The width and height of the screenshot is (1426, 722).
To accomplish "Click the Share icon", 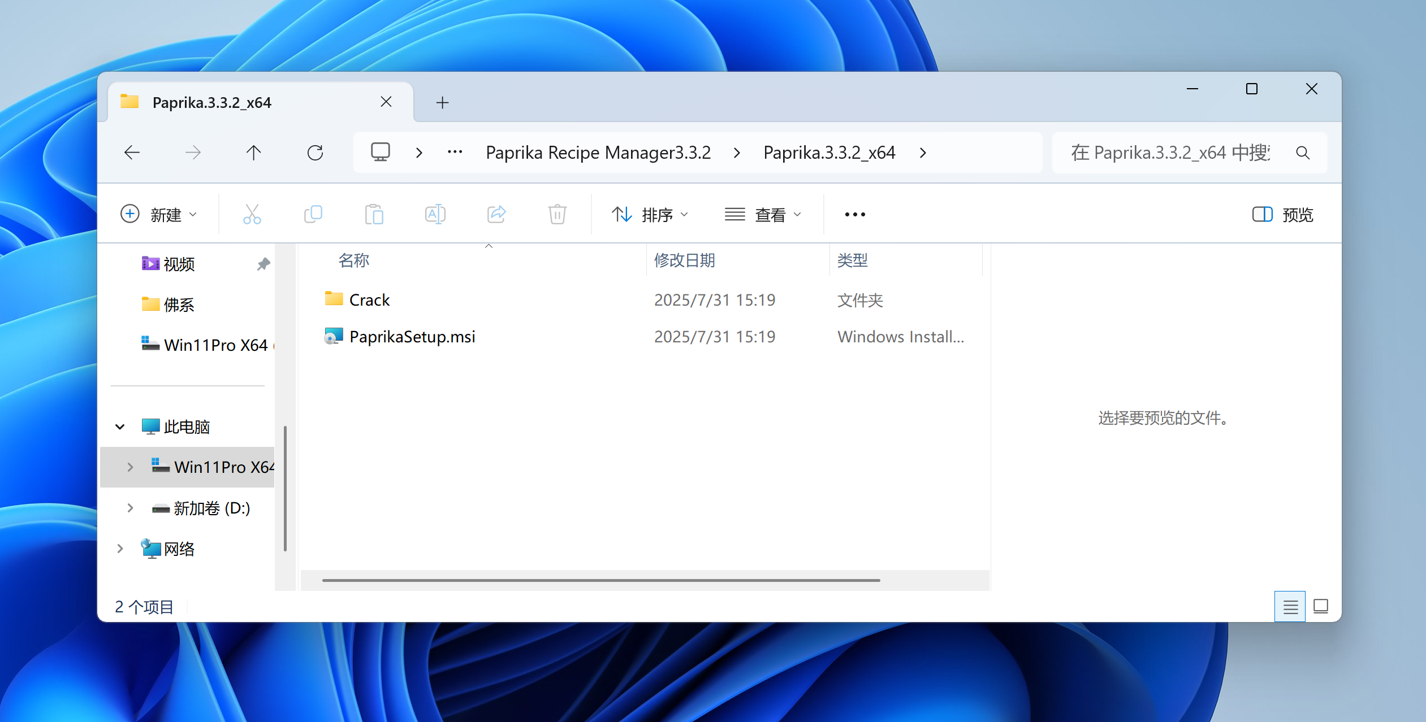I will [496, 215].
